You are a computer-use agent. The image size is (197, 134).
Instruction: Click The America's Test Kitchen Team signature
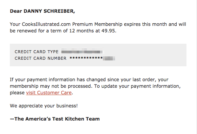click(55, 119)
